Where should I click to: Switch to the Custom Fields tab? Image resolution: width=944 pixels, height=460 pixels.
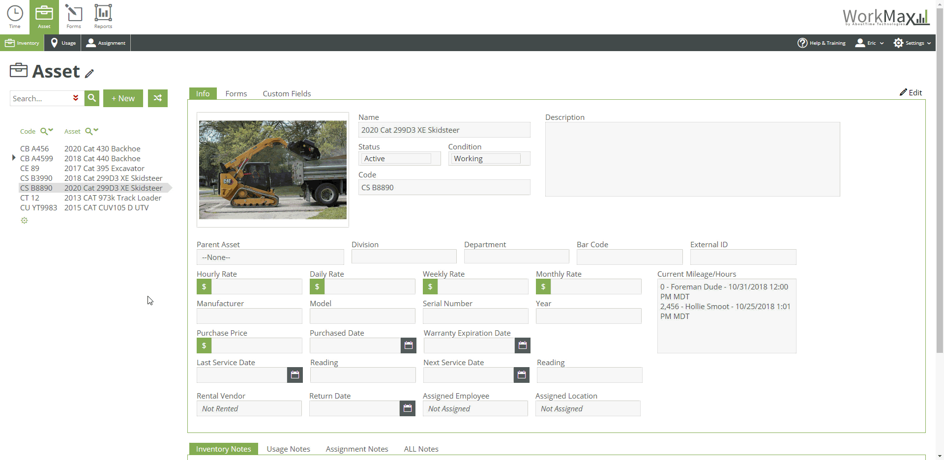coord(287,93)
